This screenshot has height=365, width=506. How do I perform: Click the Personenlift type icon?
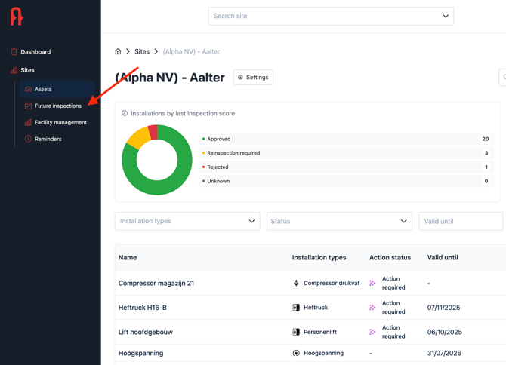click(x=296, y=332)
